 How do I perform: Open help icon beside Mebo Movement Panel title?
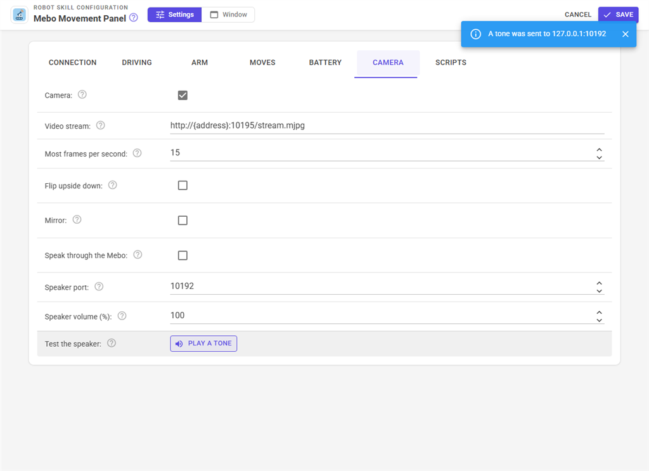pos(133,18)
